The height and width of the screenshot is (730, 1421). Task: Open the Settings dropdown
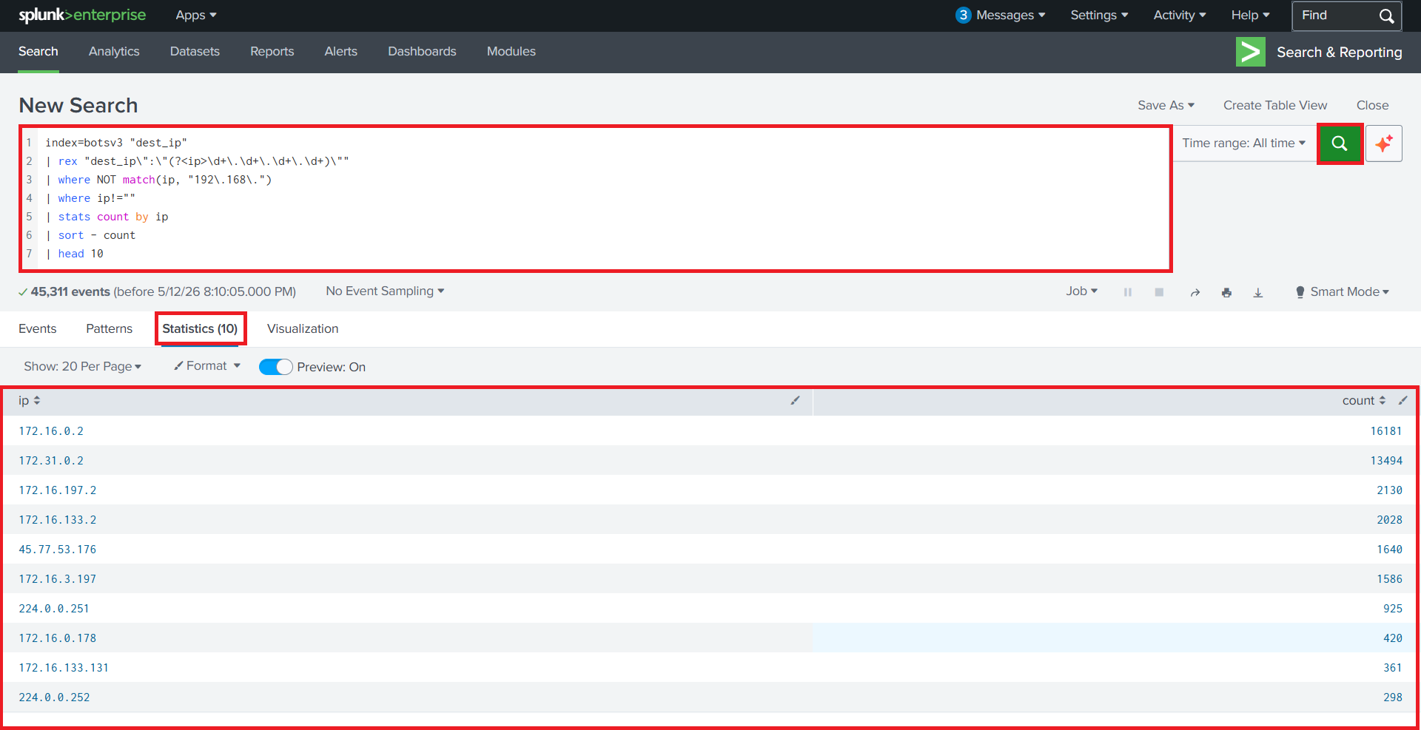coord(1099,15)
